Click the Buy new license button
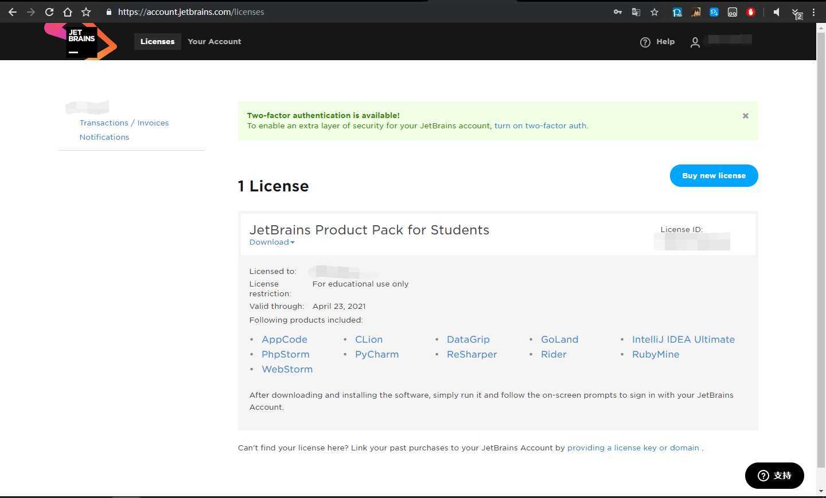Viewport: 826px width, 498px height. (714, 176)
